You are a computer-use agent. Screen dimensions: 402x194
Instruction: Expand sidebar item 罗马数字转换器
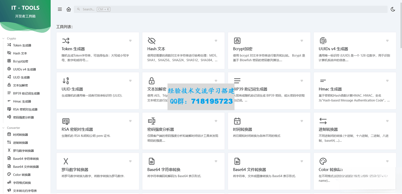23,151
